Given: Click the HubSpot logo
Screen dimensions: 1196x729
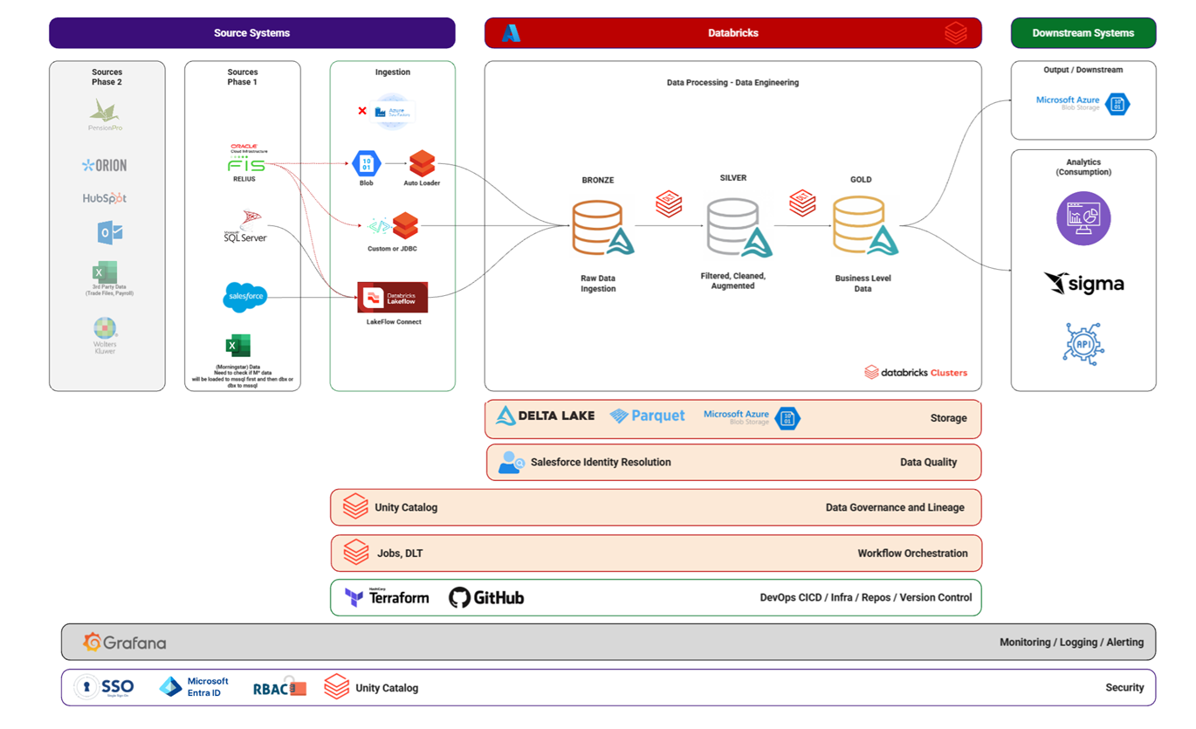Looking at the screenshot, I should (x=105, y=198).
